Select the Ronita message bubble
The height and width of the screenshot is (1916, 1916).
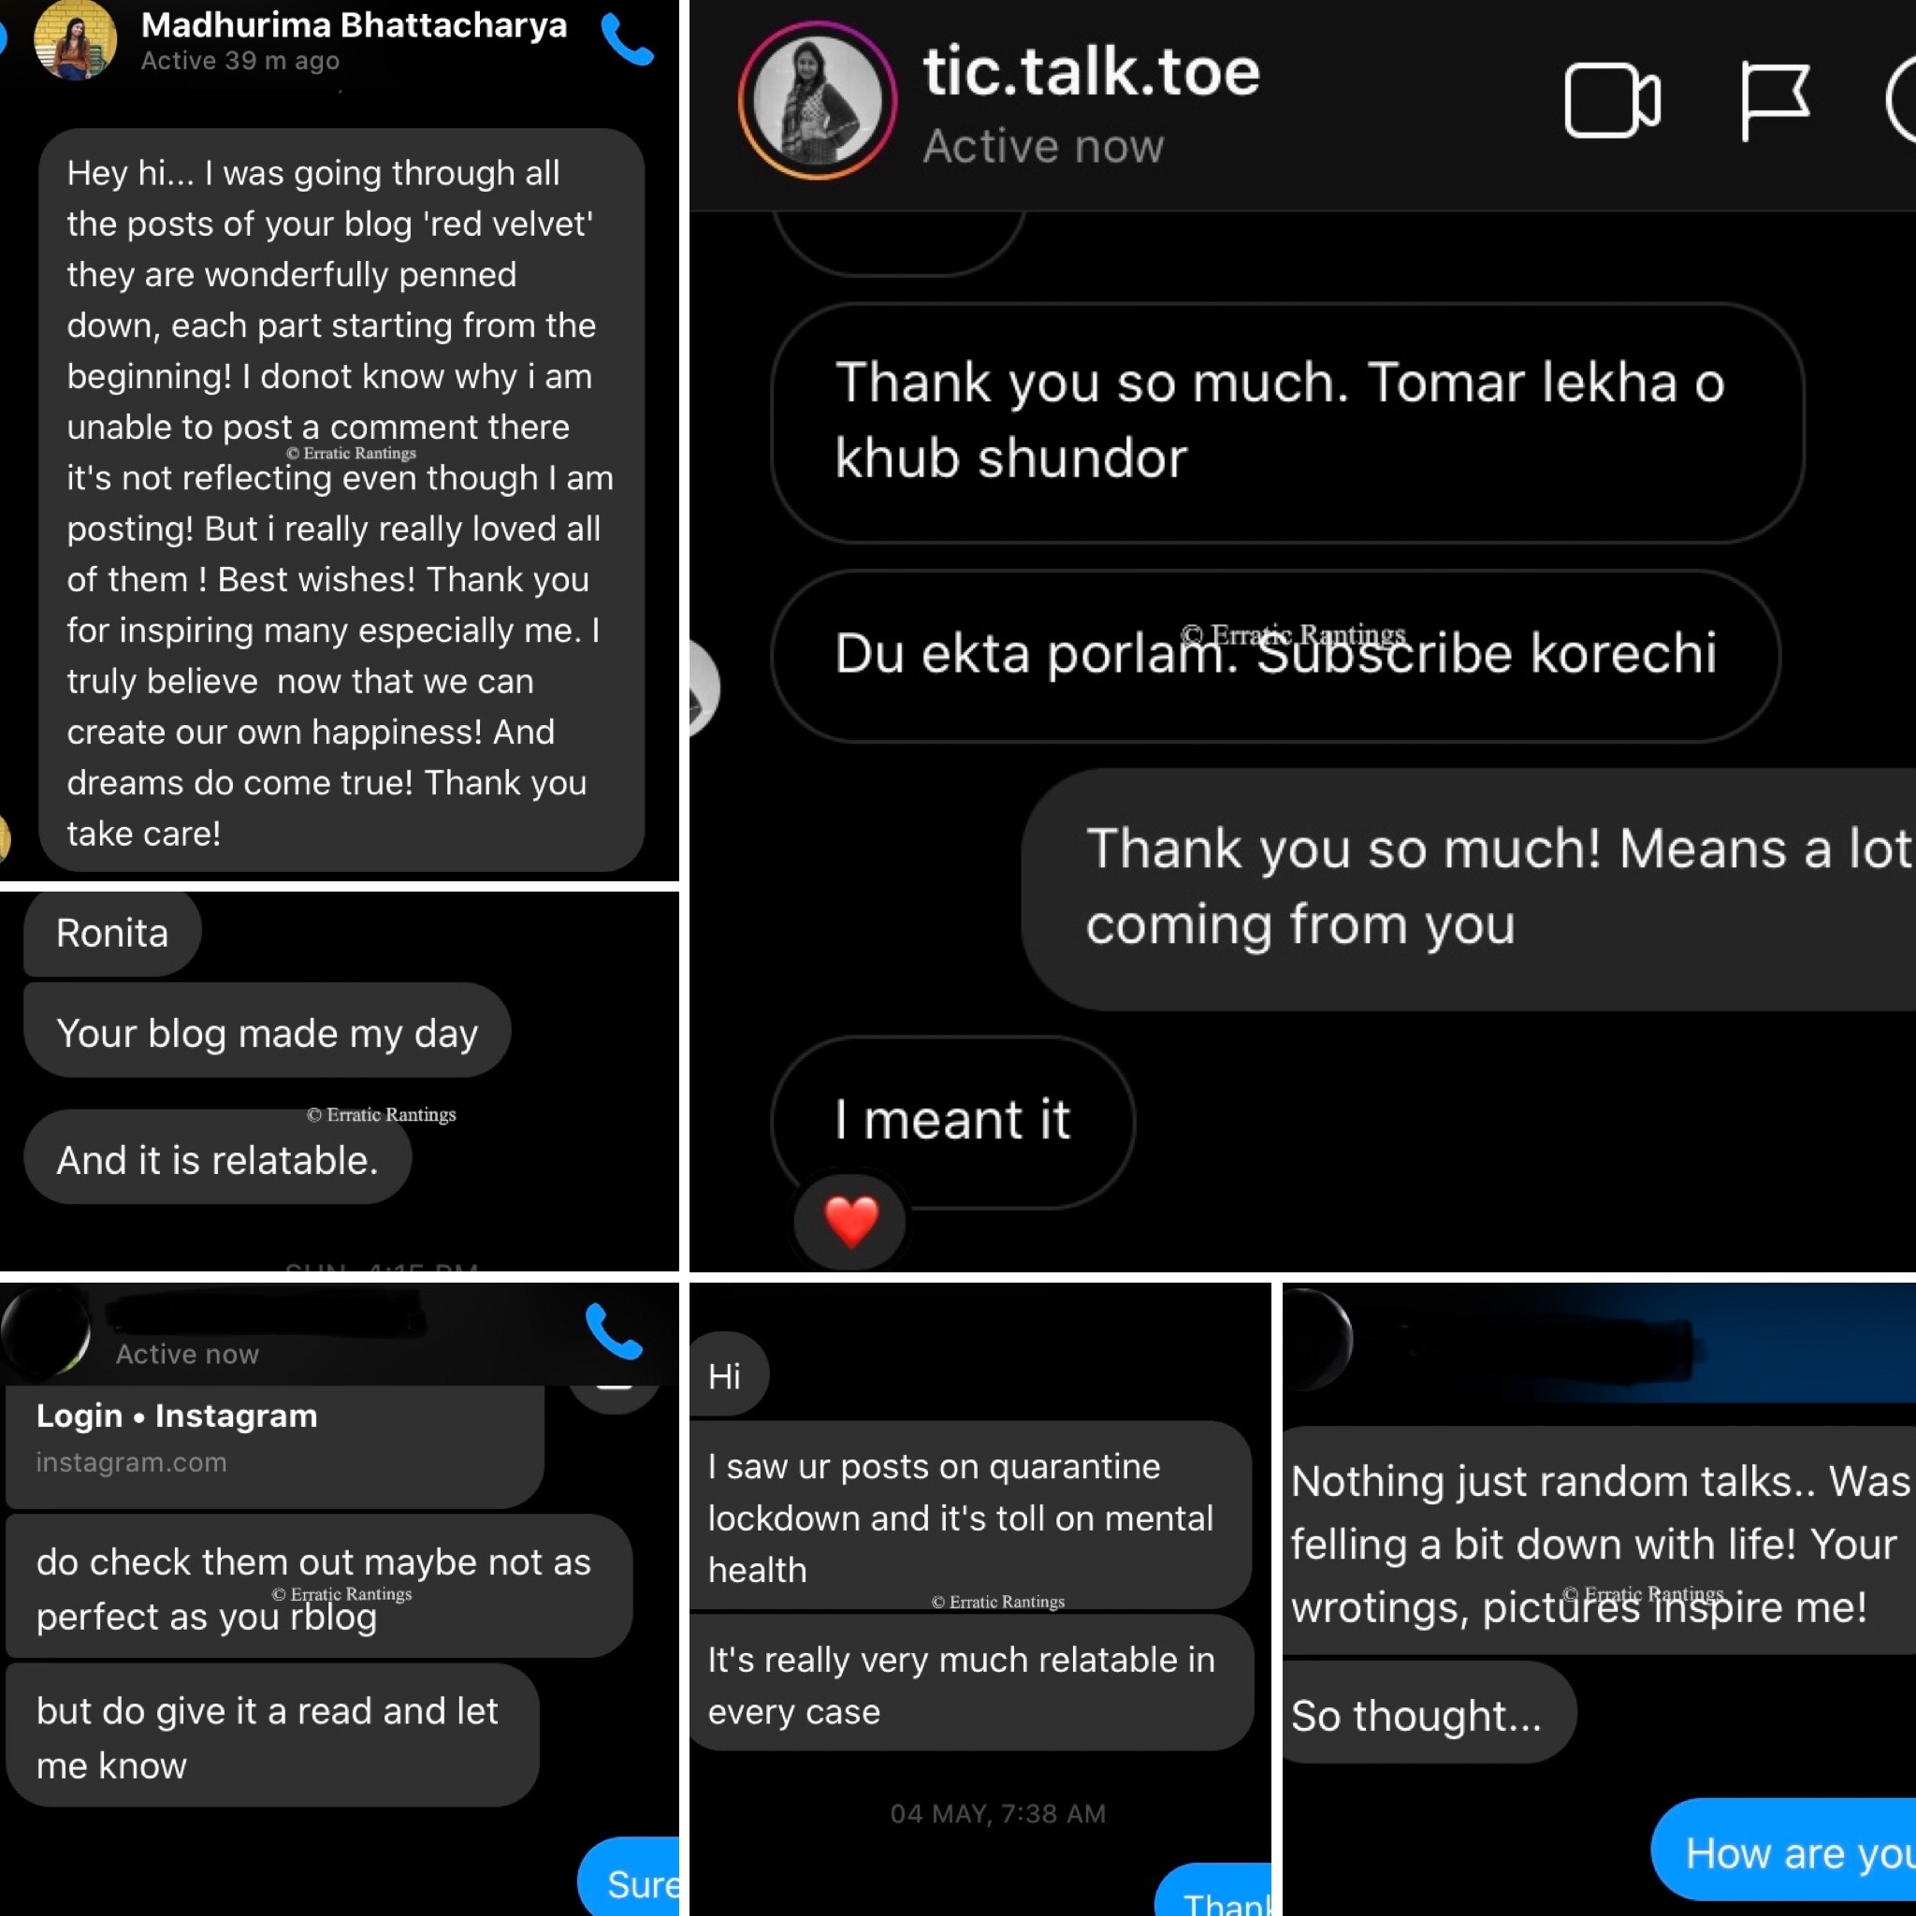point(112,932)
